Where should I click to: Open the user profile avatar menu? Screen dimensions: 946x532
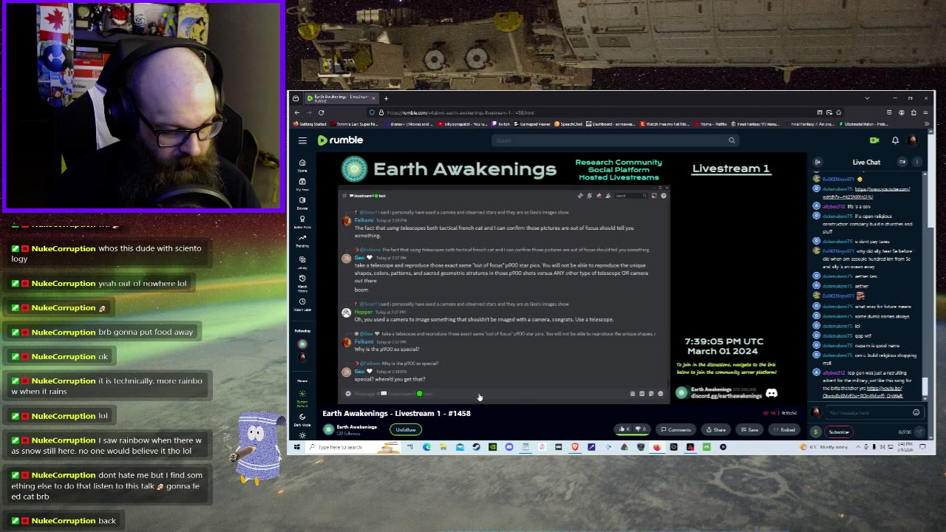(x=913, y=140)
